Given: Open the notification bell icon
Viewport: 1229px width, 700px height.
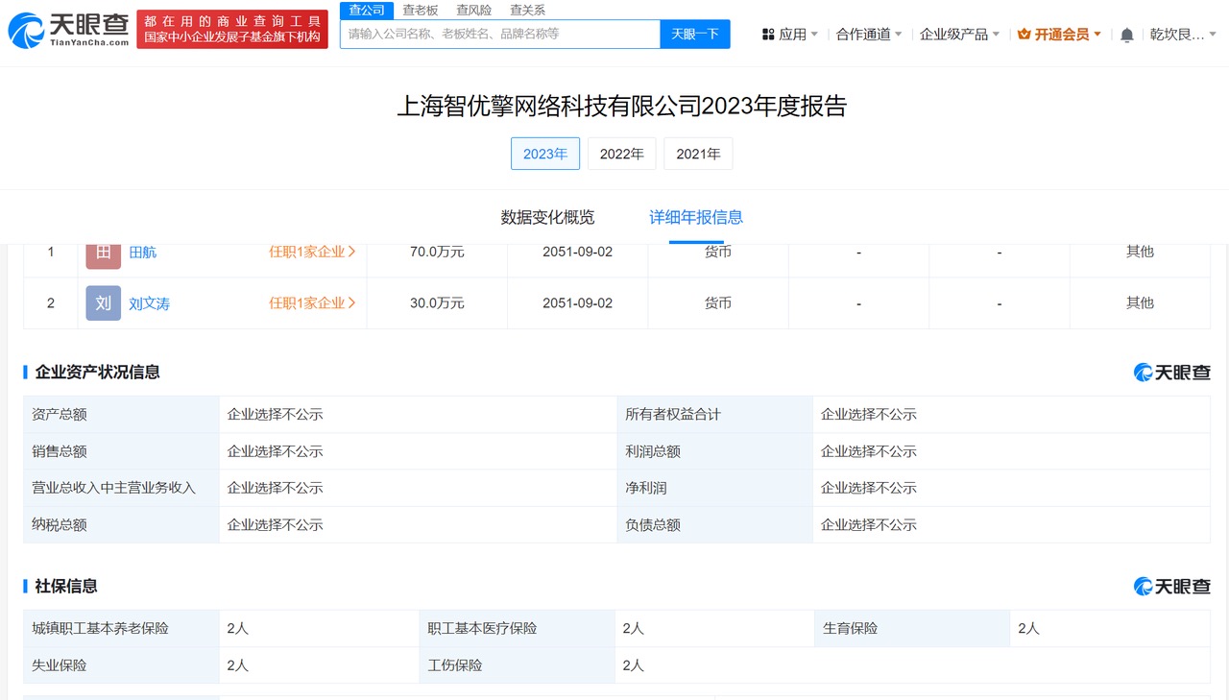Looking at the screenshot, I should tap(1127, 35).
